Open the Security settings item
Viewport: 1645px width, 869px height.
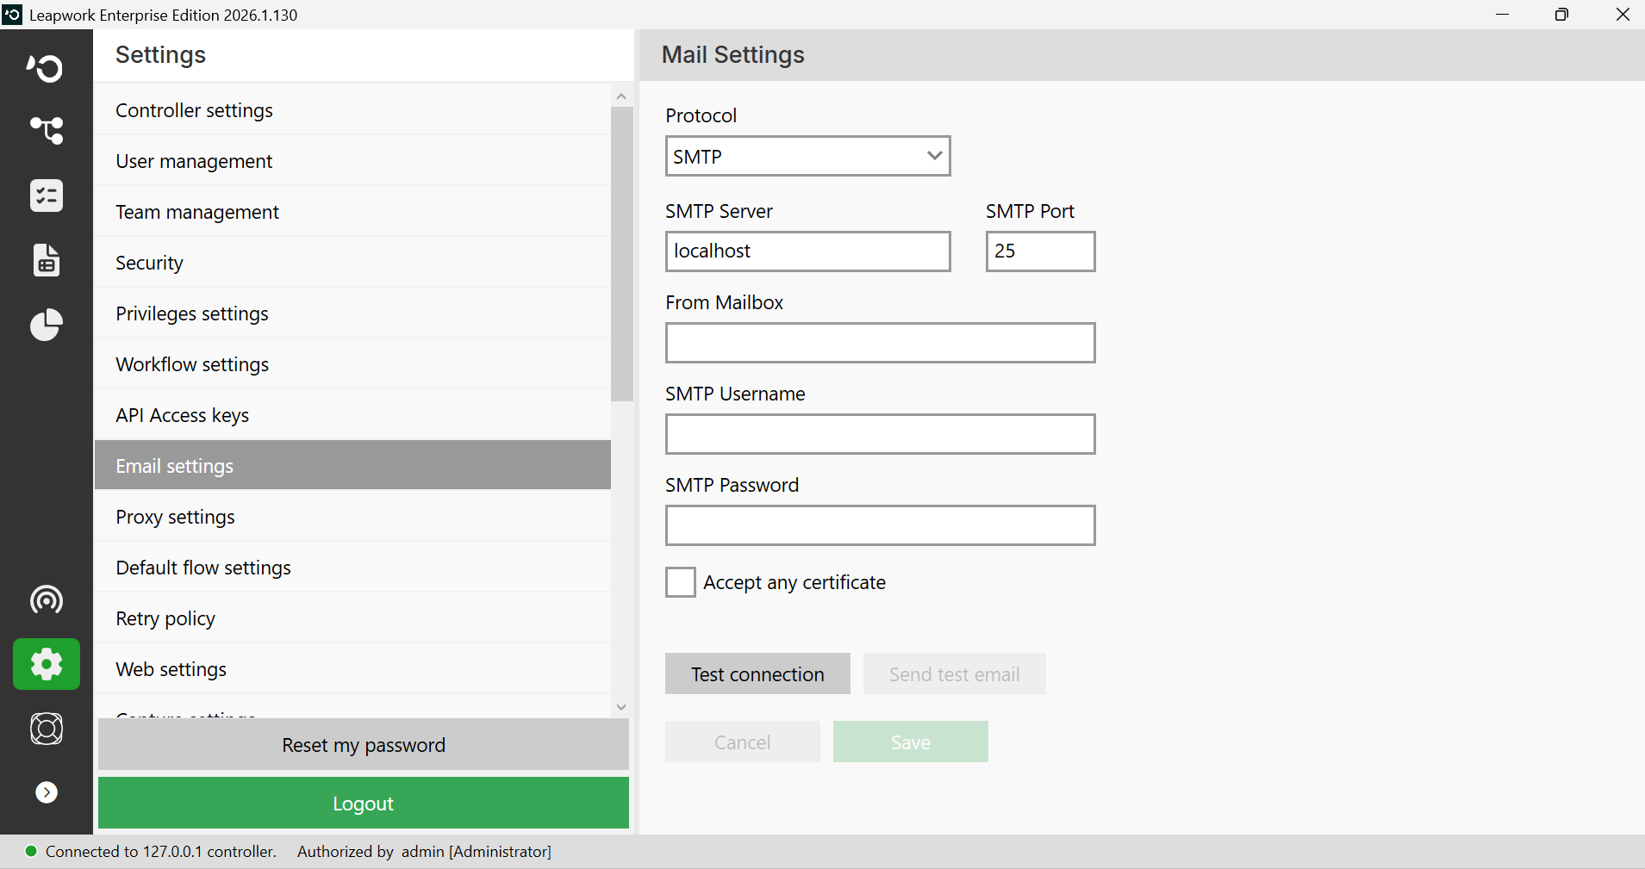pyautogui.click(x=352, y=263)
